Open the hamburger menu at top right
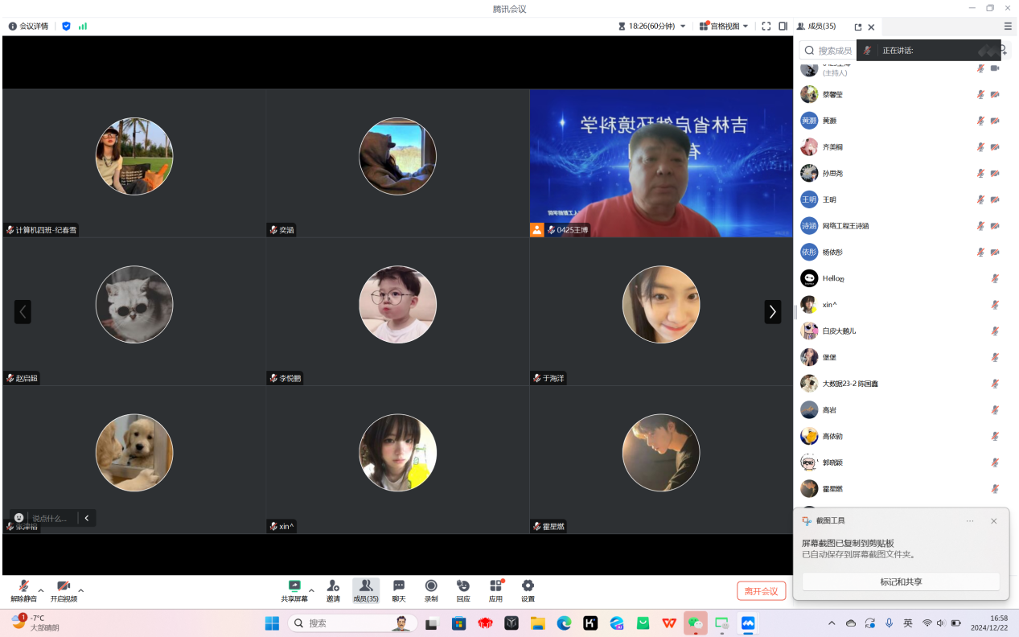 (x=1008, y=27)
